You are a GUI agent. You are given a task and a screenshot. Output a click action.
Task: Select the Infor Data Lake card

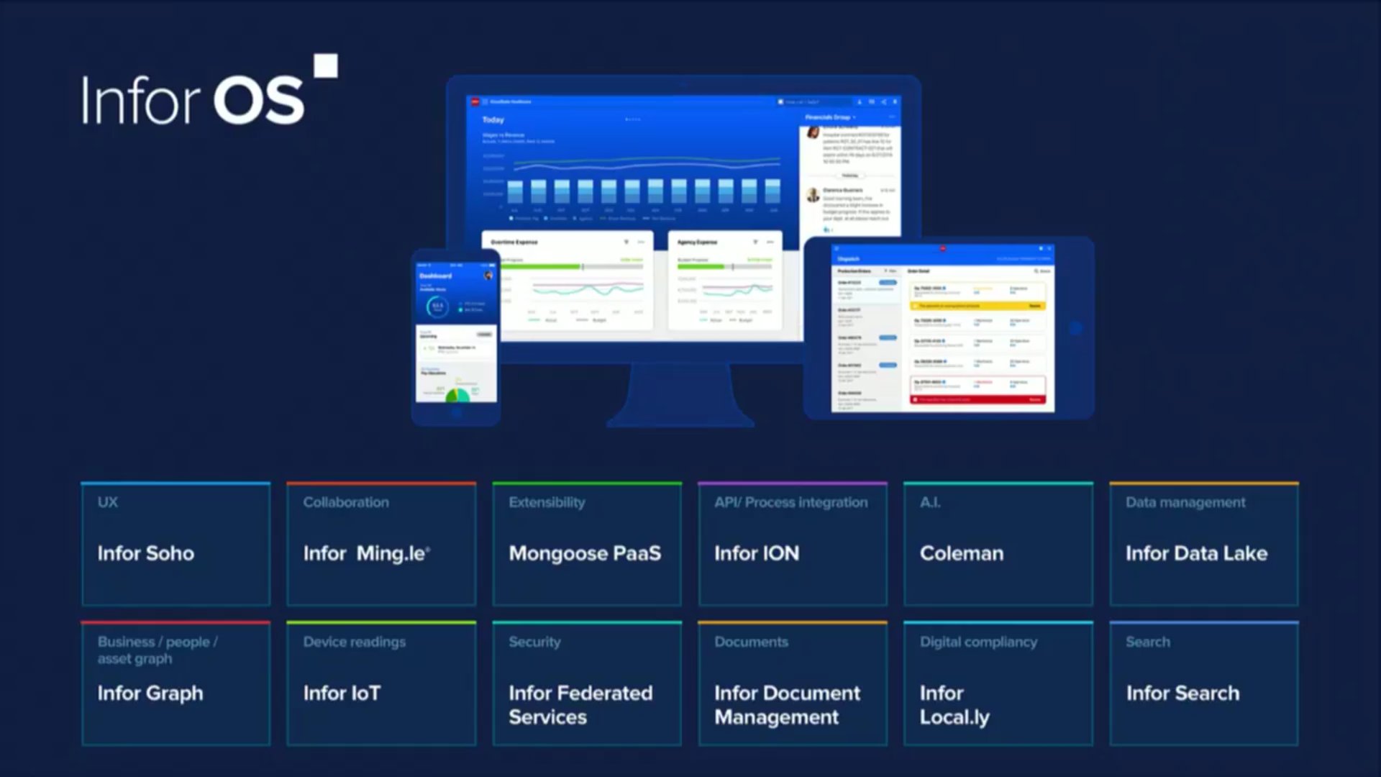(1204, 544)
